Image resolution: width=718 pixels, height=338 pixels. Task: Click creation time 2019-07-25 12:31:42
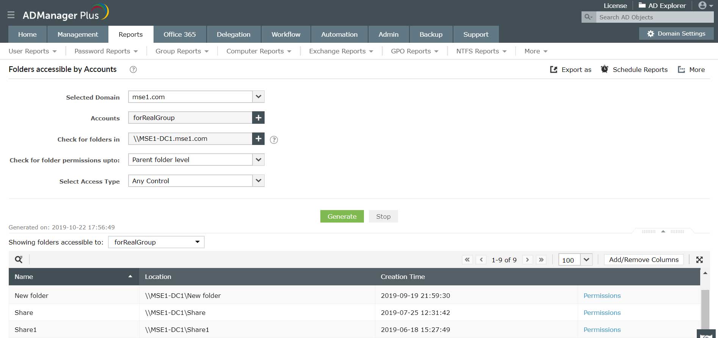pyautogui.click(x=415, y=313)
